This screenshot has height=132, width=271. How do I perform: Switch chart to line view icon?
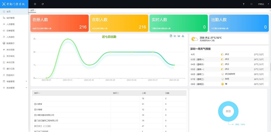click(175, 36)
